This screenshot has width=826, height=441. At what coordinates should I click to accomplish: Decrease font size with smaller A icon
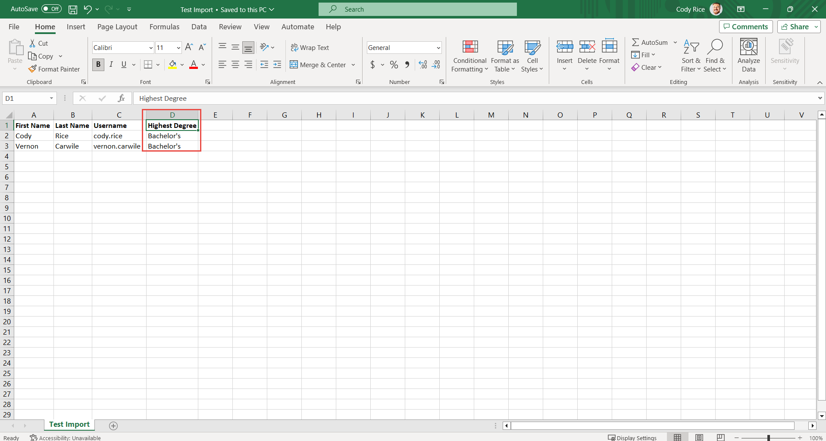point(202,47)
